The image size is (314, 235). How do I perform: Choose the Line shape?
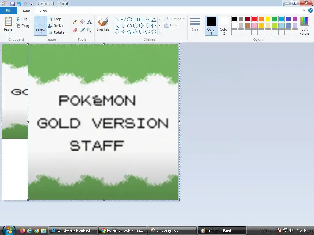point(117,19)
